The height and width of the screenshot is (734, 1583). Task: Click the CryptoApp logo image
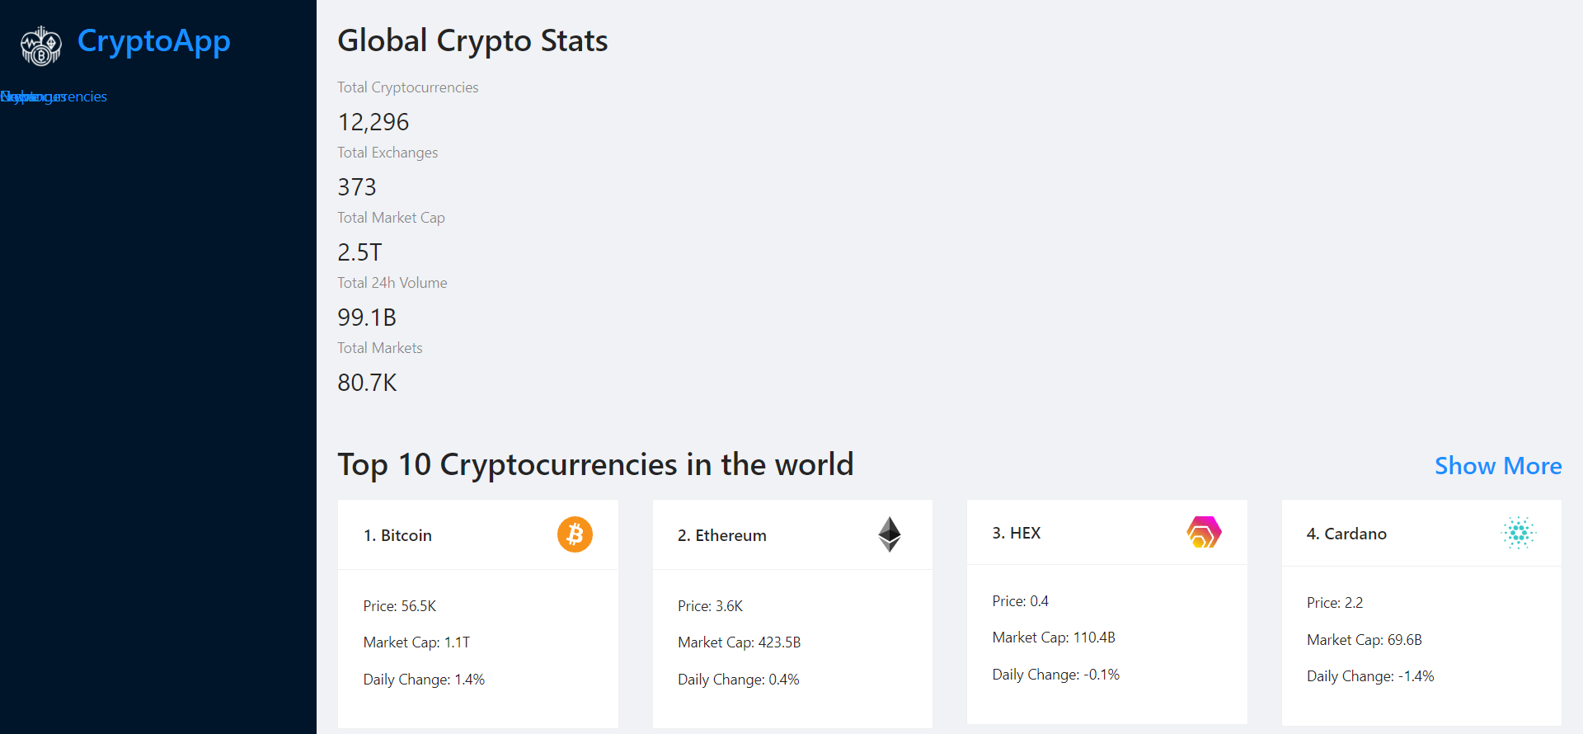click(x=41, y=45)
